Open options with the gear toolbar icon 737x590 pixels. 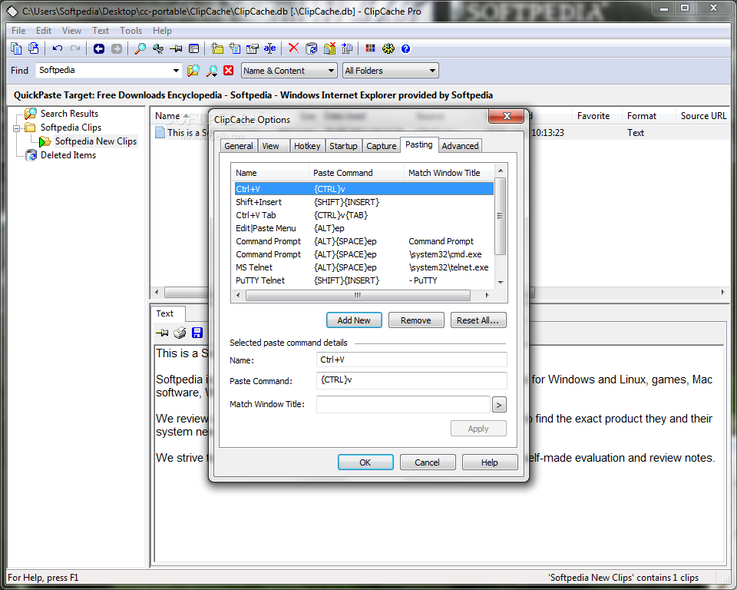[x=388, y=48]
